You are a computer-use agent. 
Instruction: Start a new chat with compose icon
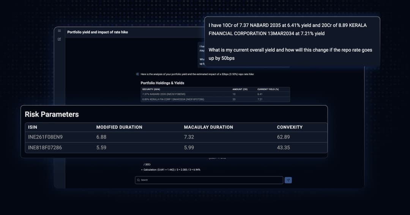point(59,39)
